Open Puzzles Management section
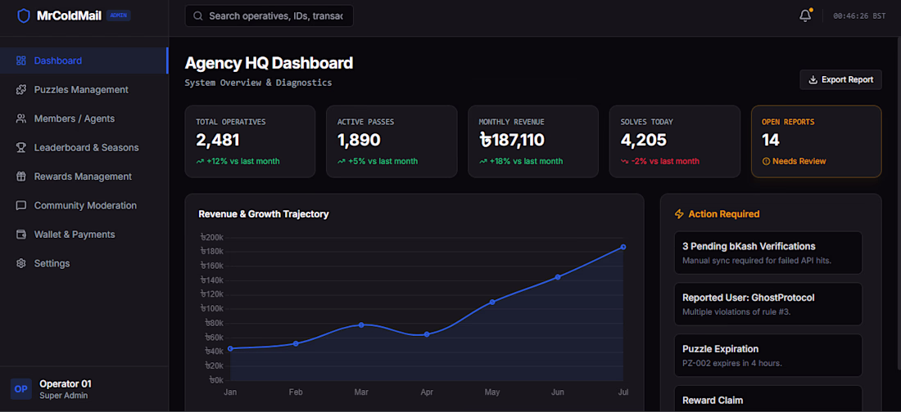This screenshot has height=412, width=901. (x=84, y=90)
